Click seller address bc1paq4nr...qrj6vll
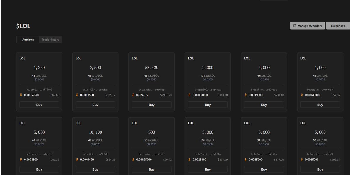350x175 pixels. (151, 154)
